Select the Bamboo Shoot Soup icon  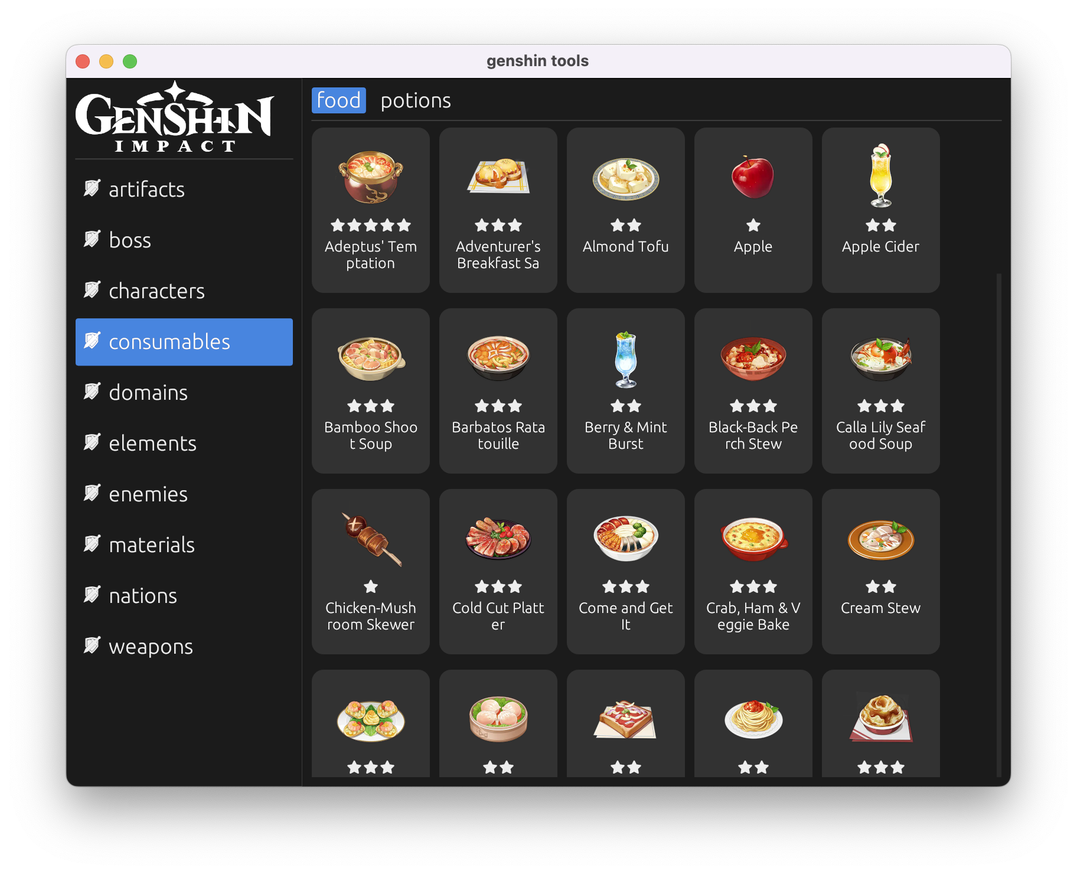(x=371, y=358)
